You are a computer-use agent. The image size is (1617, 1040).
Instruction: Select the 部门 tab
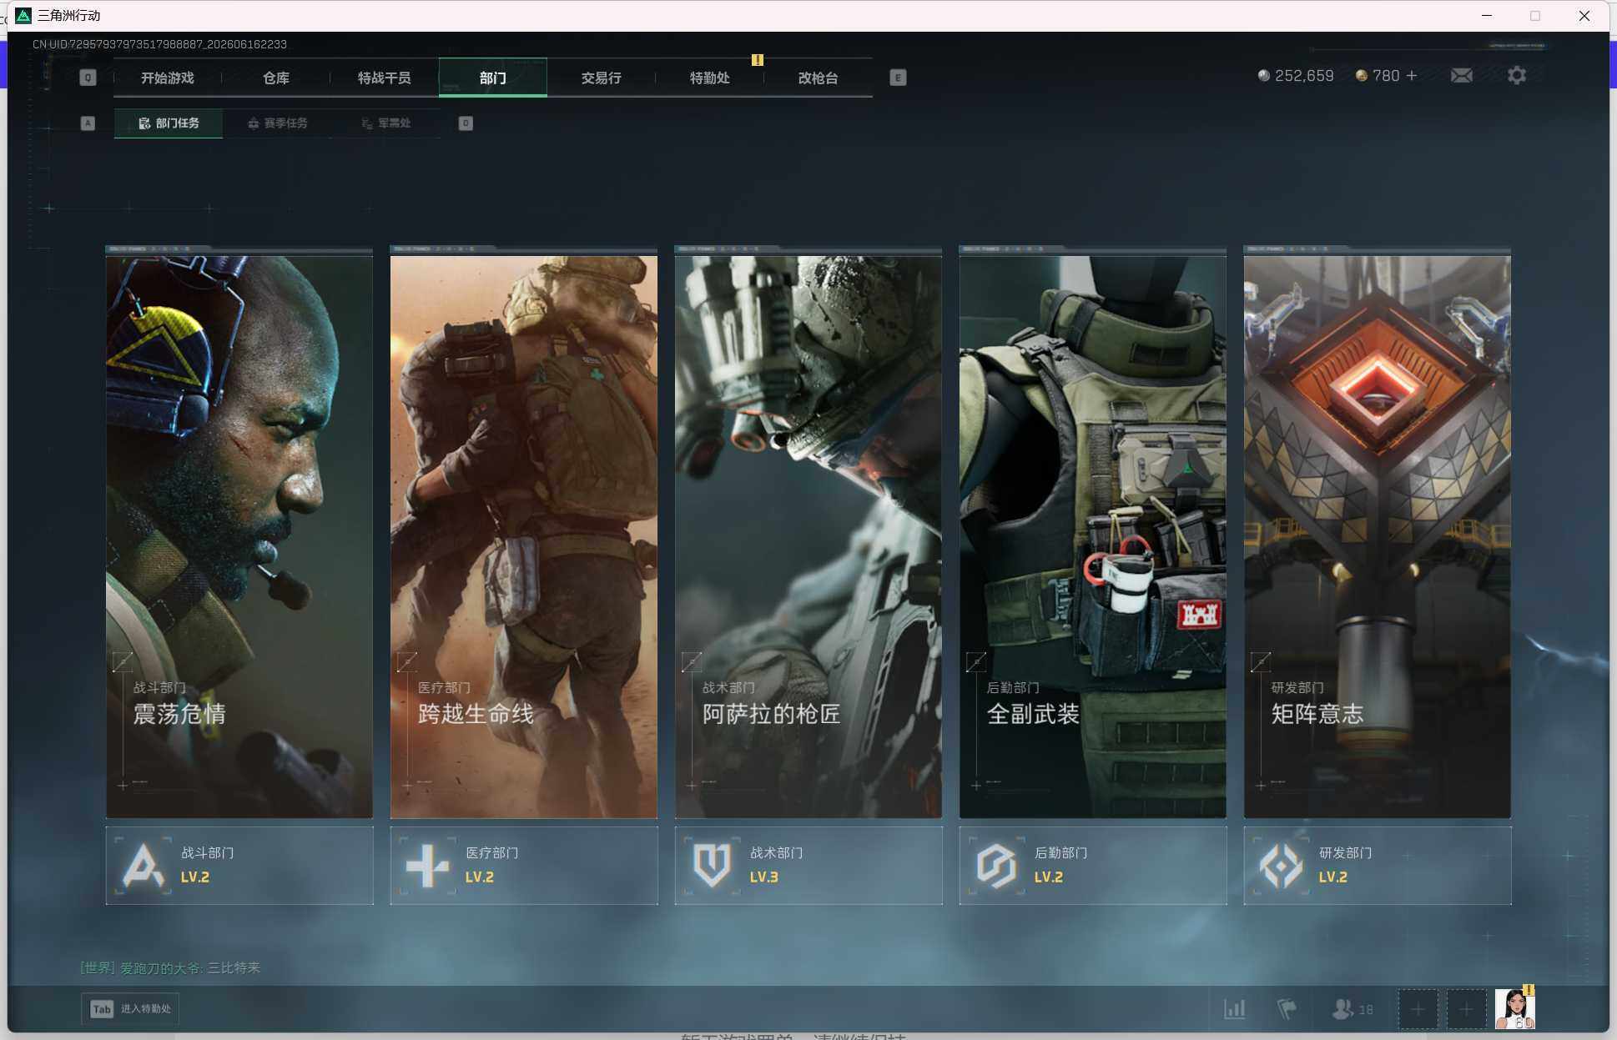[x=493, y=78]
